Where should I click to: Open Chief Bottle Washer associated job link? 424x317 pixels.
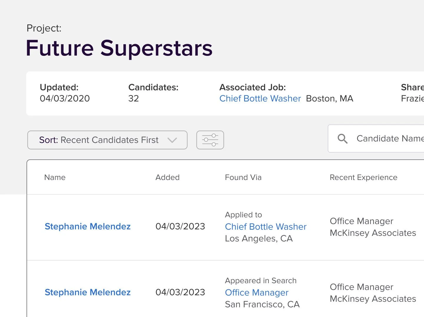[260, 99]
